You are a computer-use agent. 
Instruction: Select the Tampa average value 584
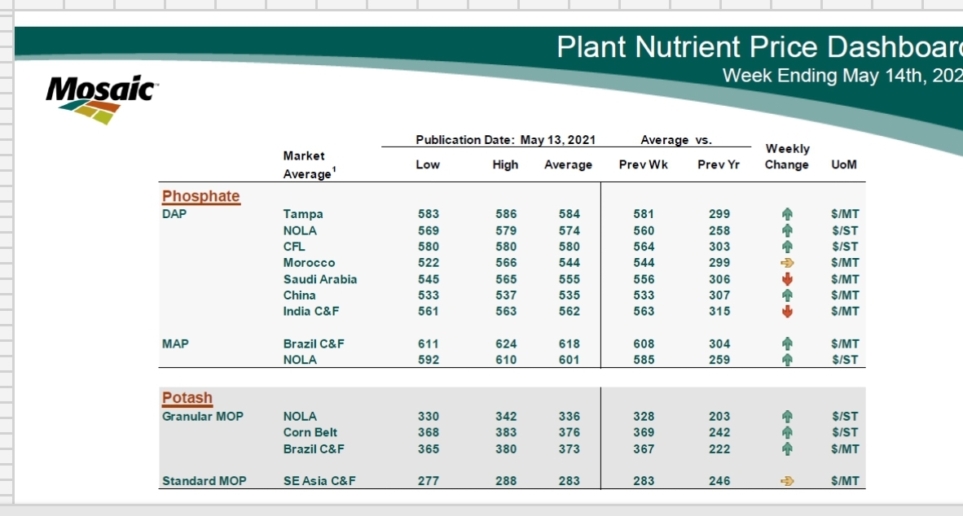(569, 214)
